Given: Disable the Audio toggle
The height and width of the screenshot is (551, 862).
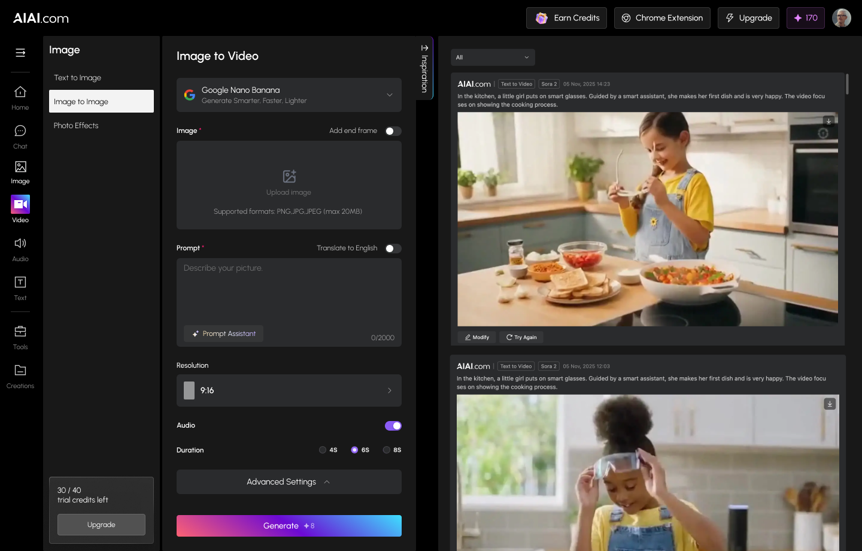Looking at the screenshot, I should [393, 426].
